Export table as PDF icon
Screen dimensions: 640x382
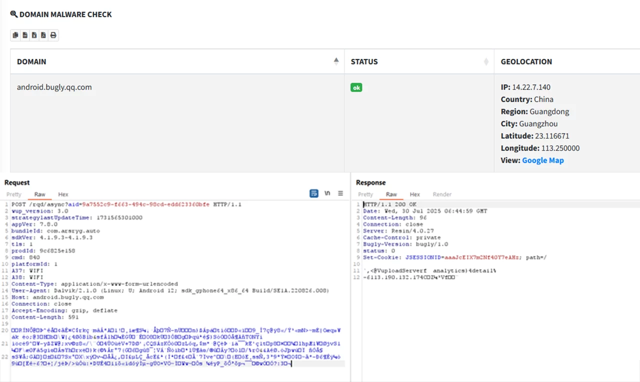43,35
